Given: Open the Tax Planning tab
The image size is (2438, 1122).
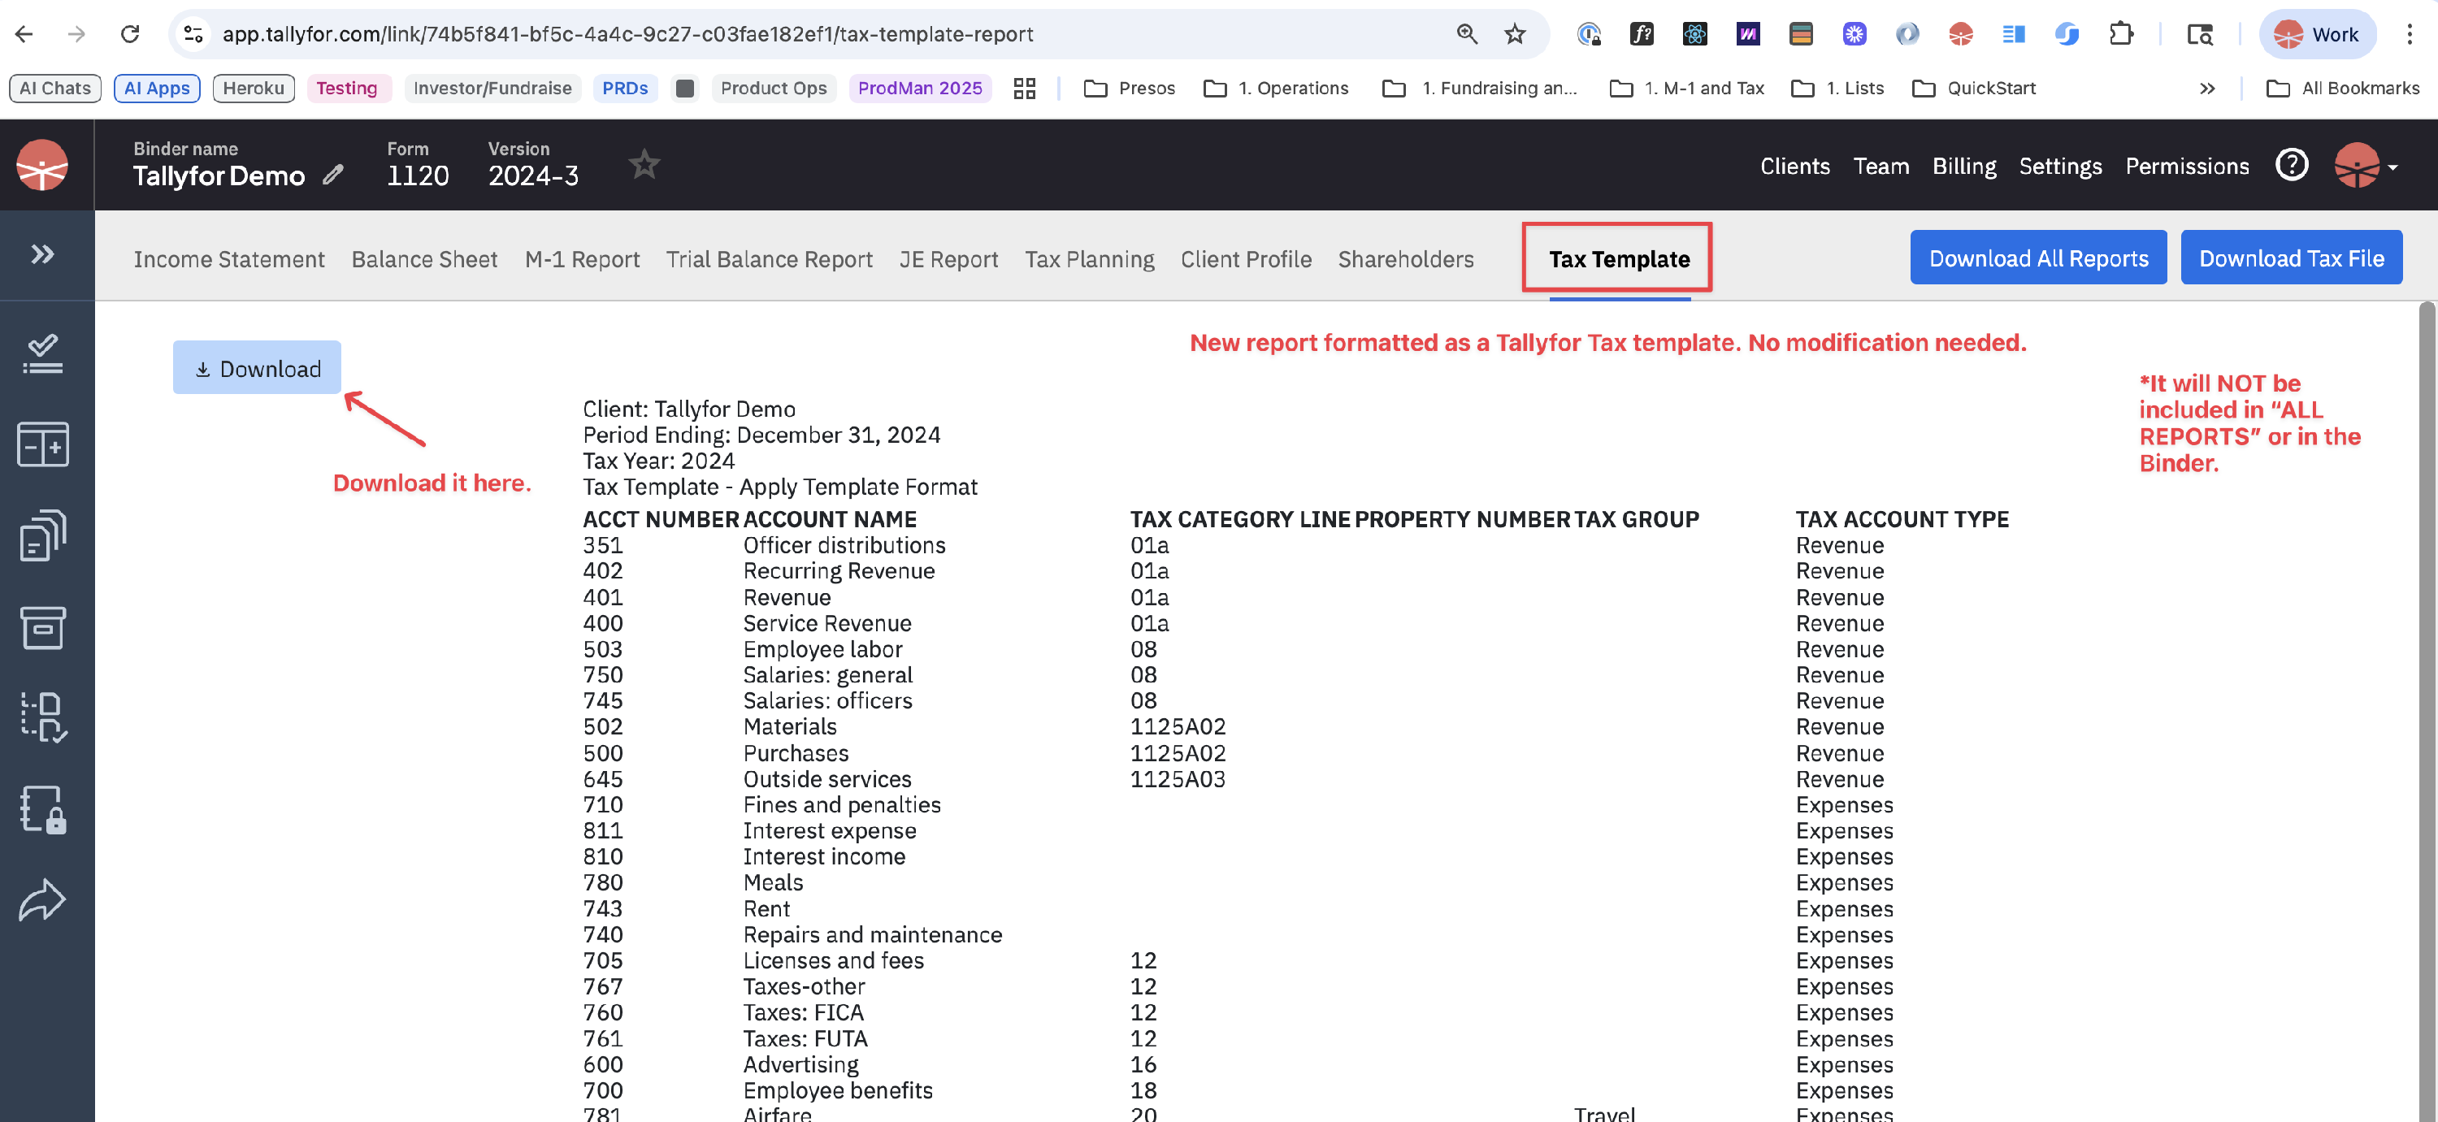Looking at the screenshot, I should (x=1089, y=259).
